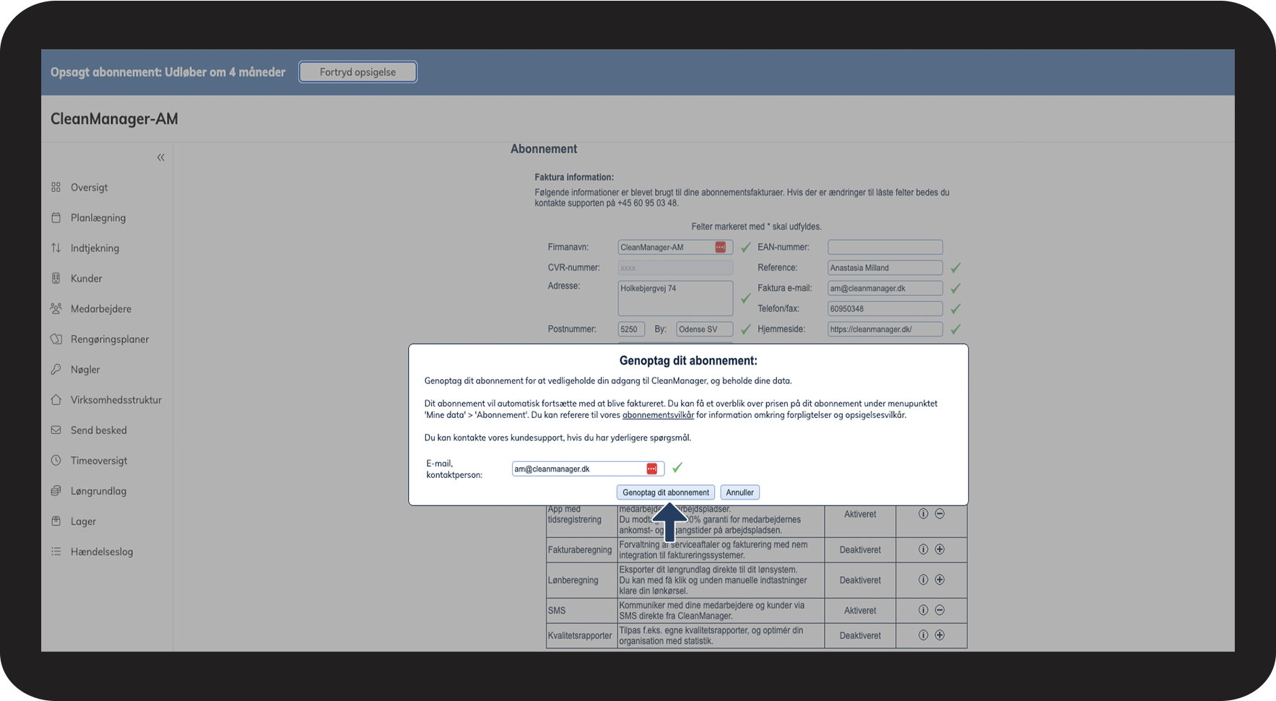The width and height of the screenshot is (1276, 701).
Task: Click the Faktura e-mail field
Action: 885,288
